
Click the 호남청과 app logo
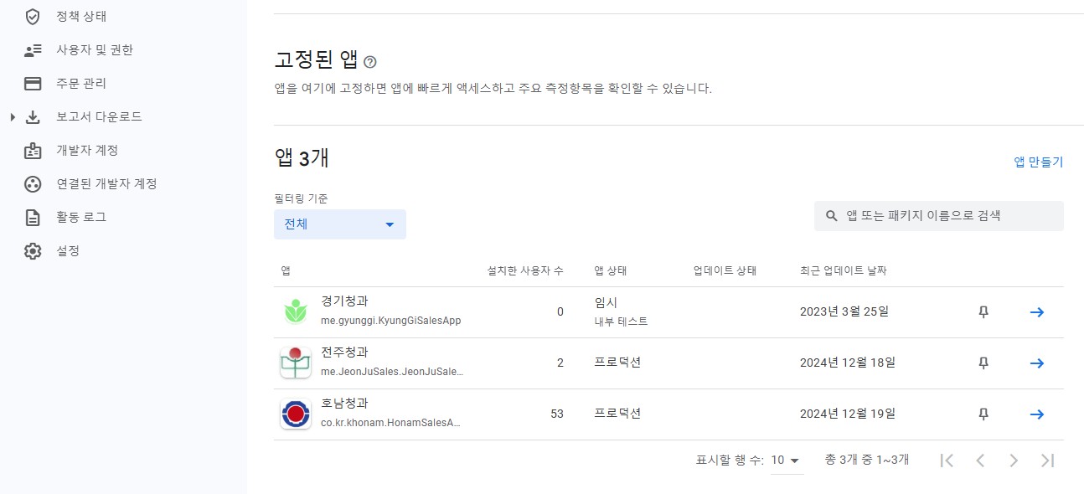click(296, 414)
